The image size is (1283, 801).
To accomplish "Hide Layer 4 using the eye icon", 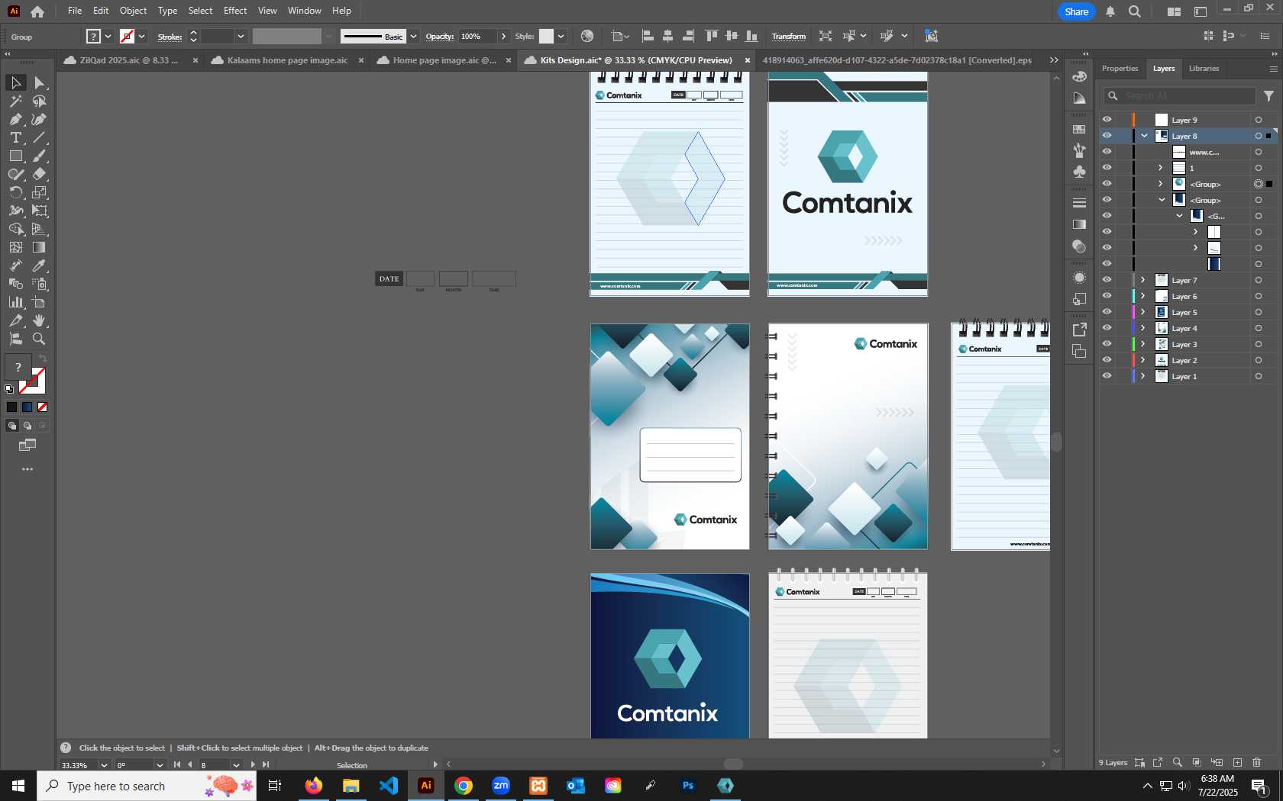I will click(1107, 328).
